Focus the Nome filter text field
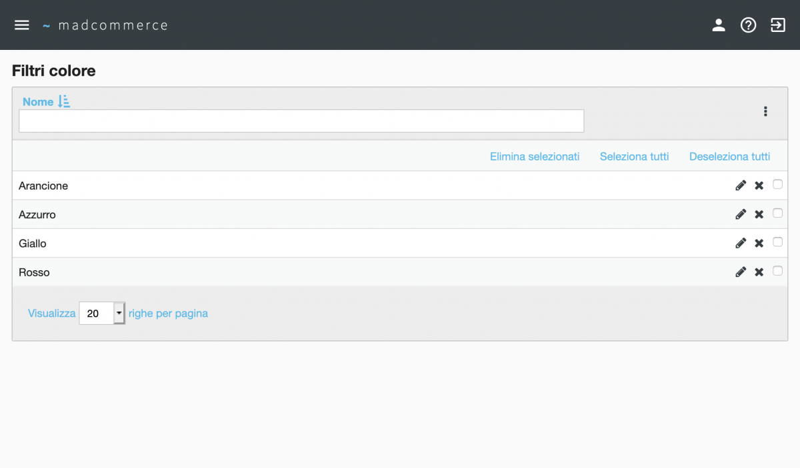 click(301, 121)
